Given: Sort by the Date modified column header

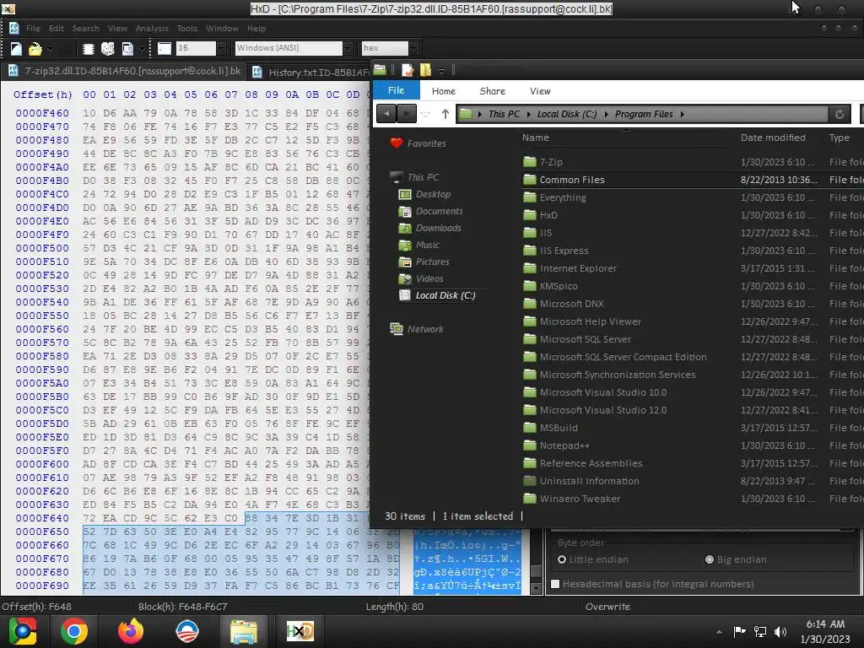Looking at the screenshot, I should click(773, 138).
